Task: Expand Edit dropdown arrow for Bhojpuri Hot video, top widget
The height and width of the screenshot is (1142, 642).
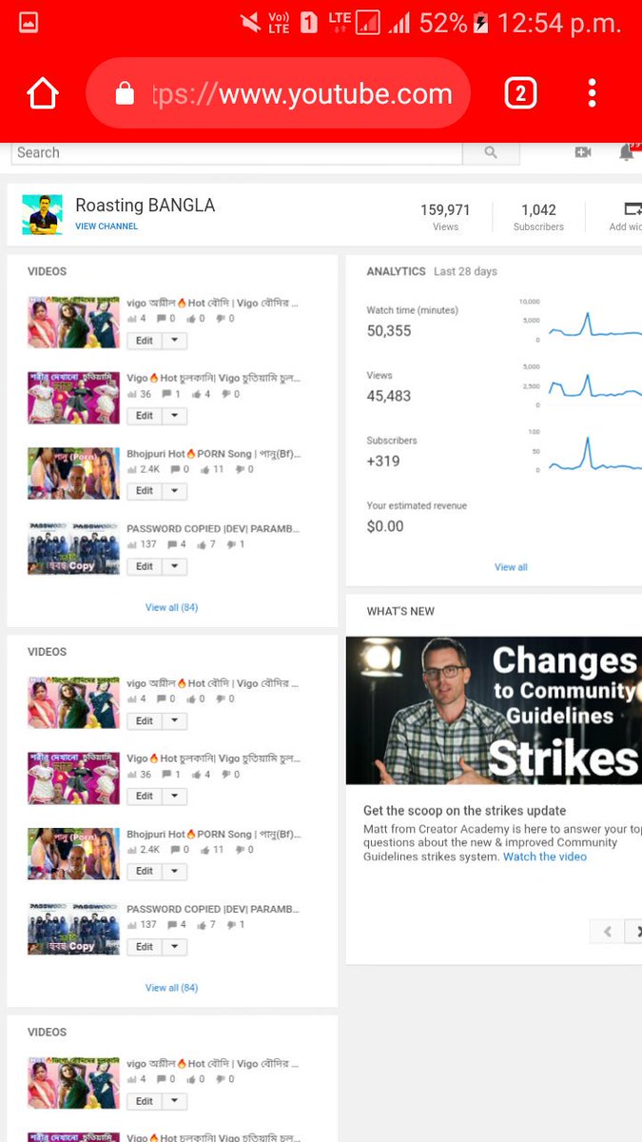Action: coord(174,491)
